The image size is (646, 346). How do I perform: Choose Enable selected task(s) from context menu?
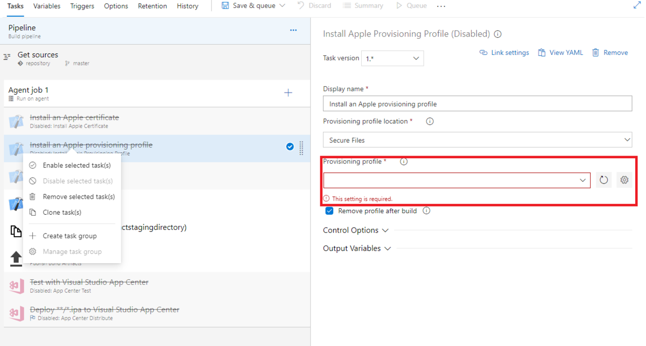[x=76, y=165]
